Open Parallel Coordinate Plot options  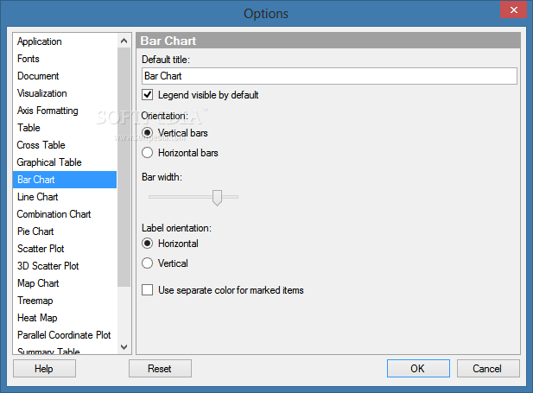pos(65,335)
